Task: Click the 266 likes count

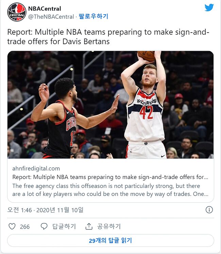Action: point(25,227)
